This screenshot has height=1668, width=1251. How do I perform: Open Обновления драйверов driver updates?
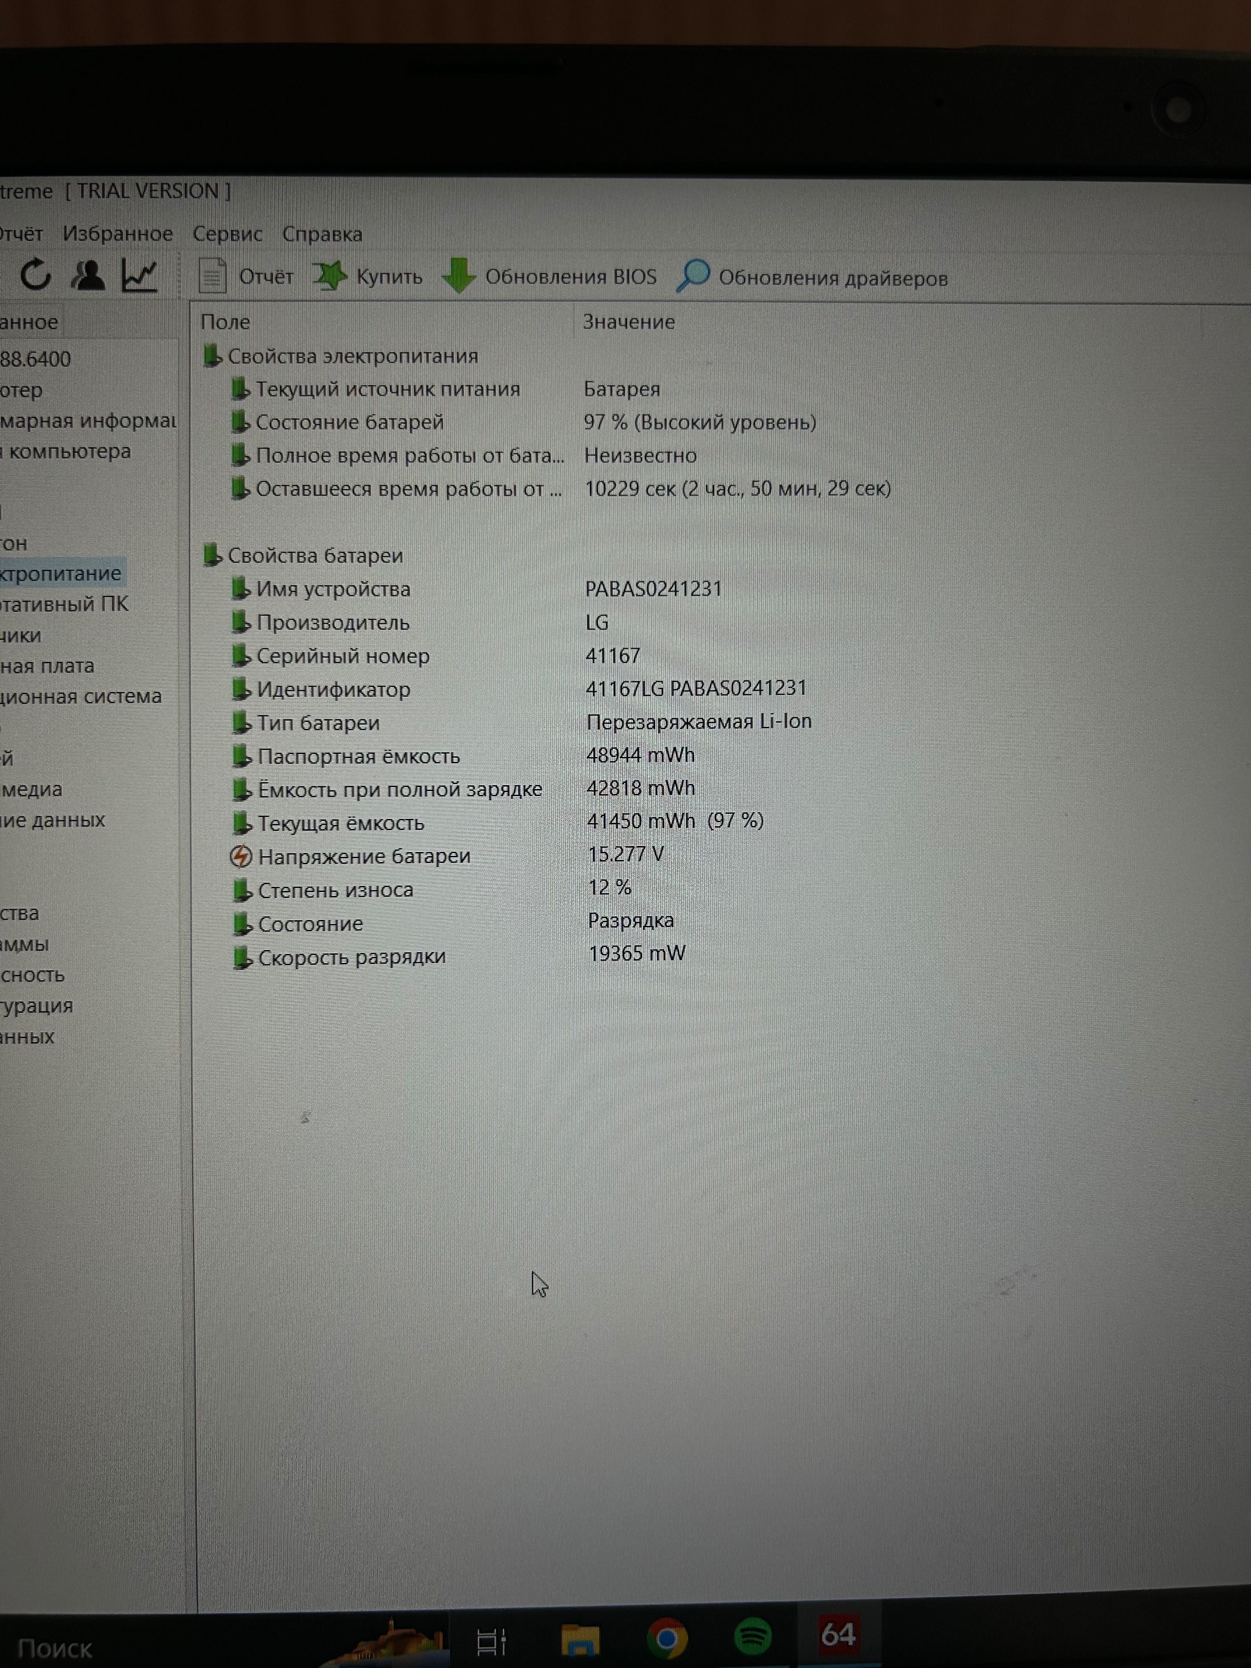812,278
